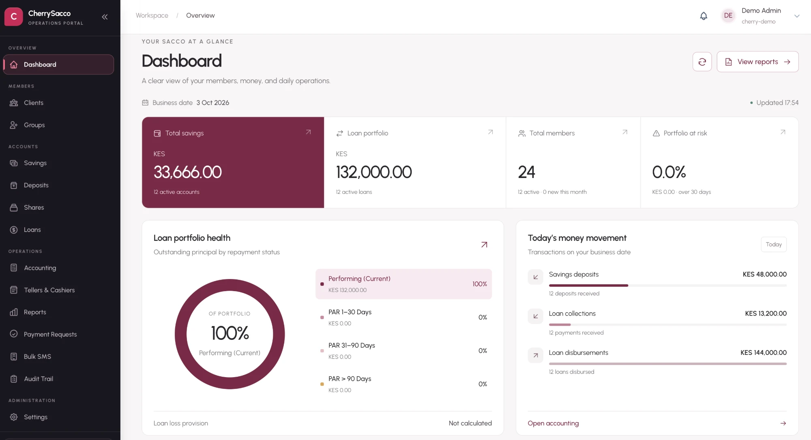Open Savings in sidebar
Image resolution: width=811 pixels, height=440 pixels.
(x=58, y=163)
